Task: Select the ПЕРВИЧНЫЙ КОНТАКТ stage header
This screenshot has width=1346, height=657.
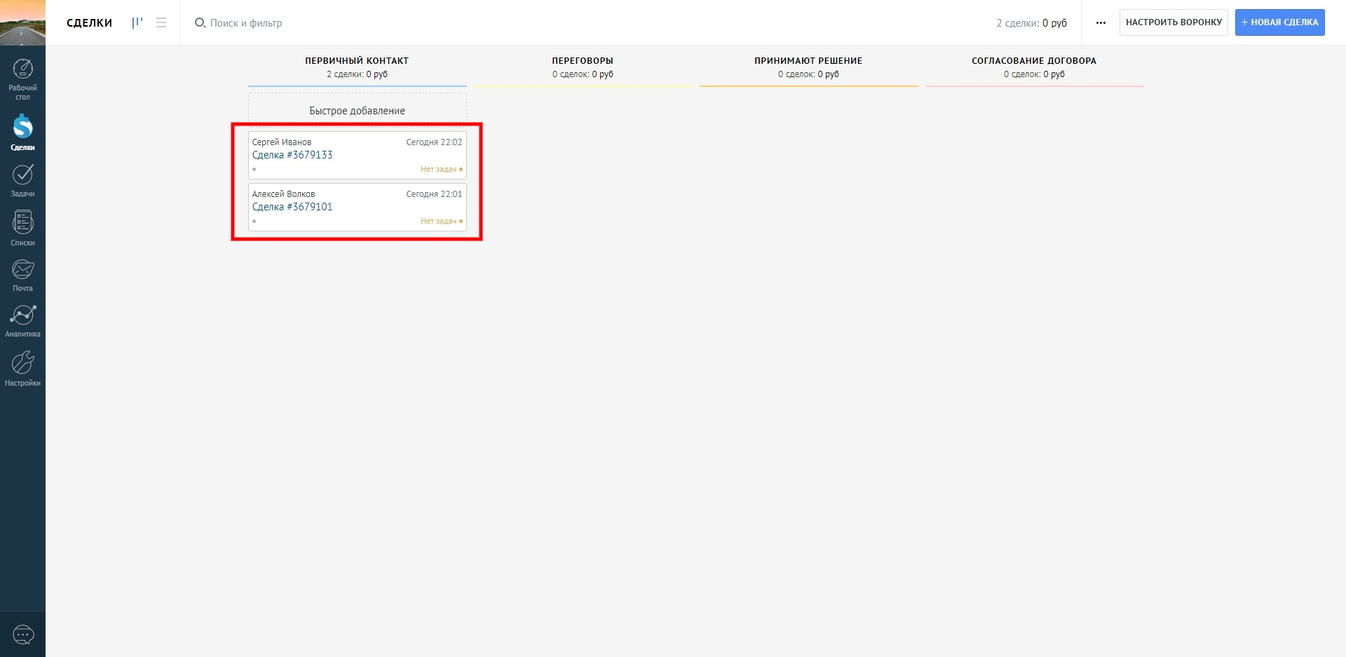Action: (357, 61)
